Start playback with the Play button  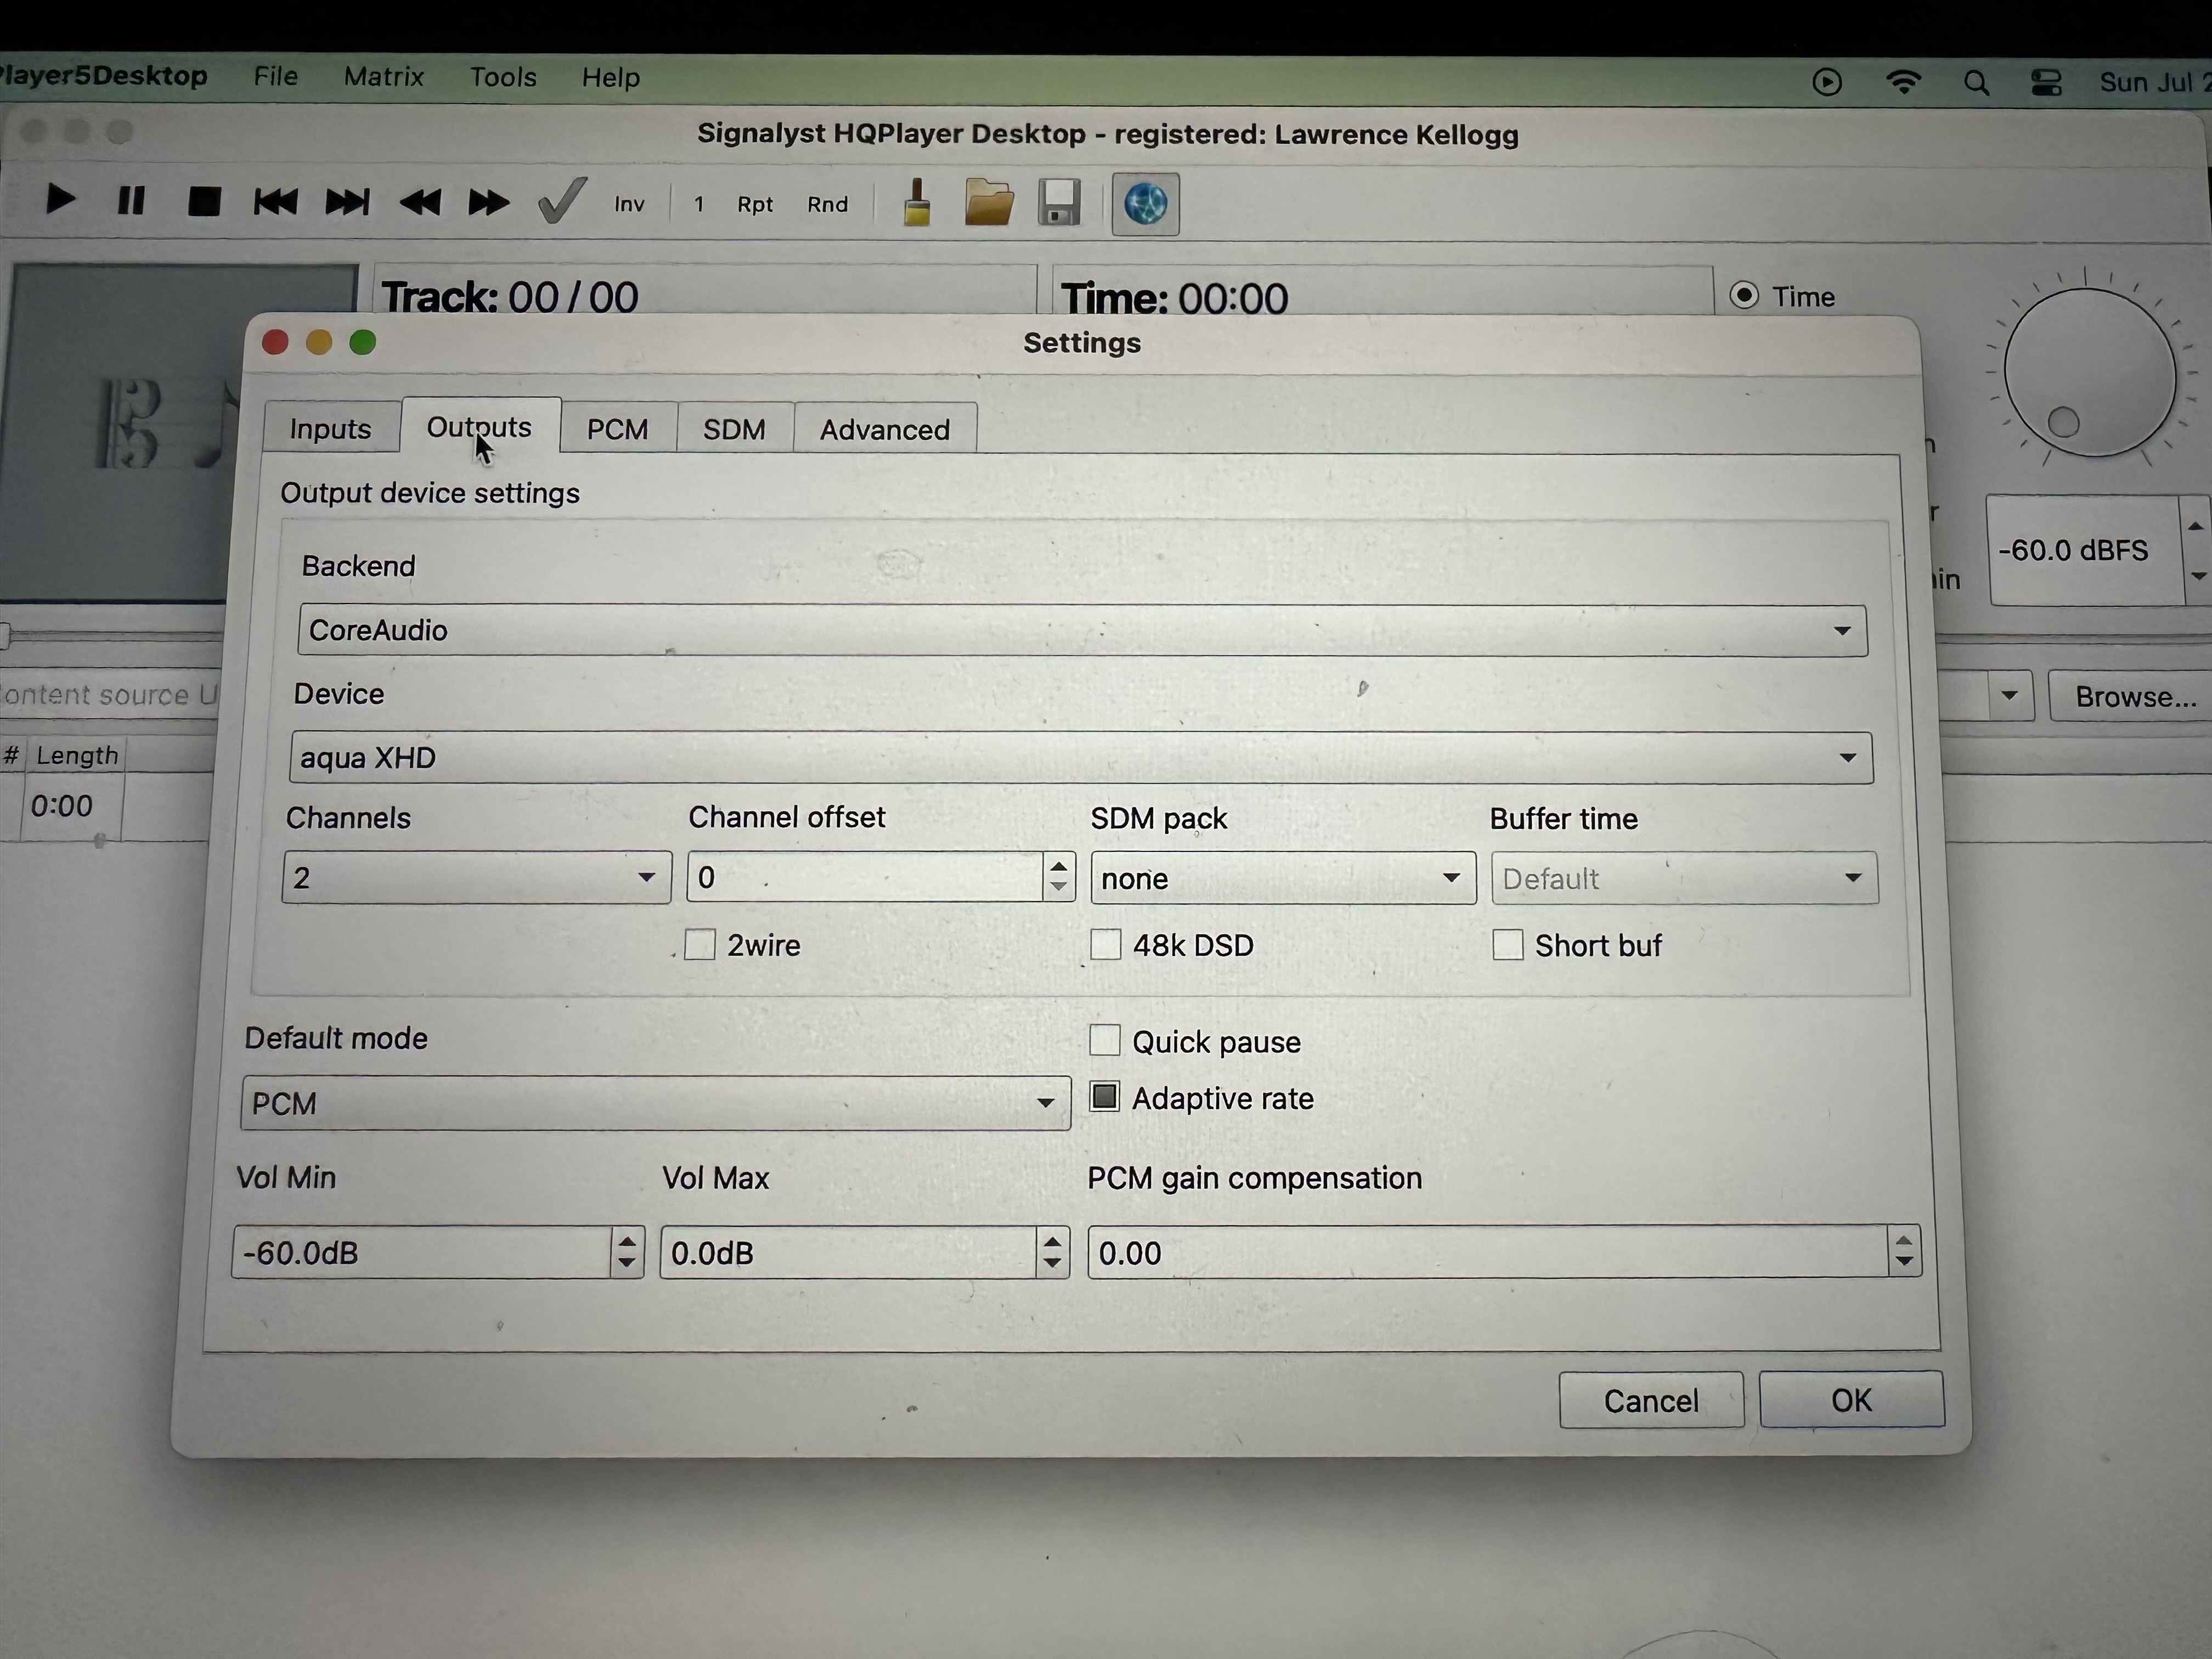coord(60,201)
